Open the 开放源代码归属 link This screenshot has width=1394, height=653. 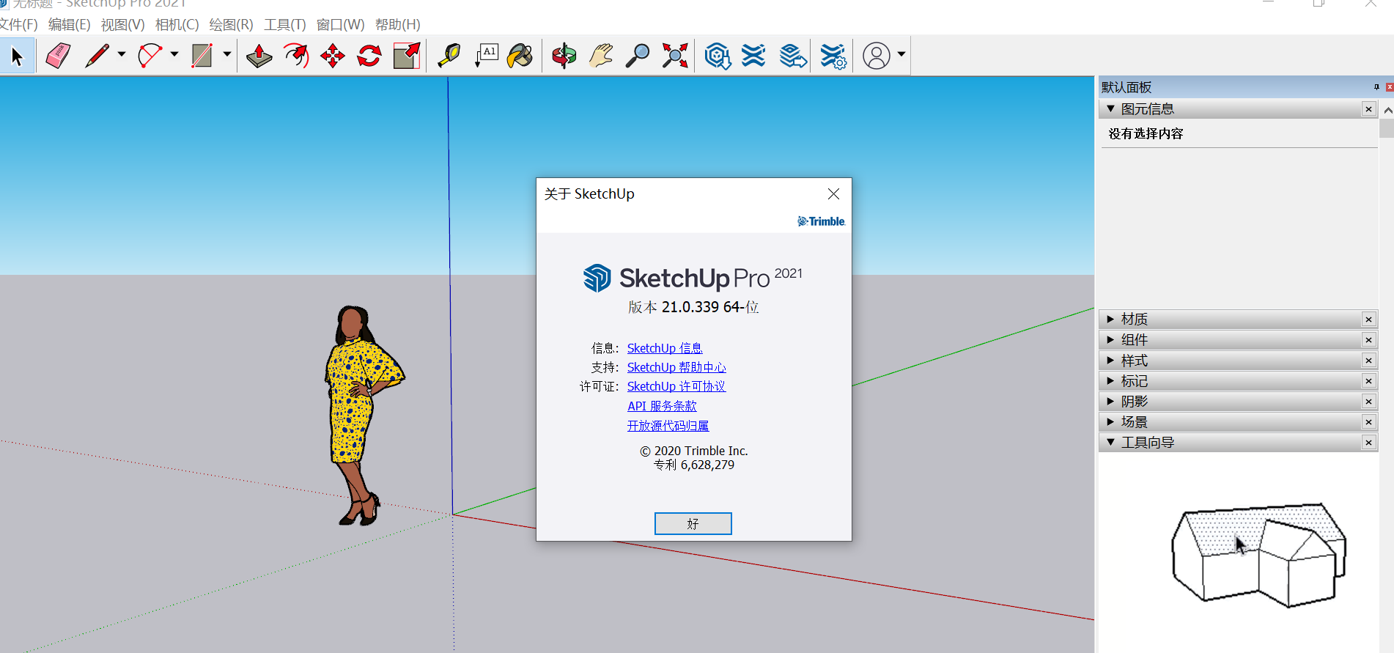click(668, 426)
